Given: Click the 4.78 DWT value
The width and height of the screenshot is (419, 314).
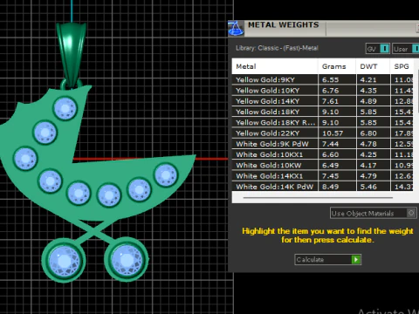Looking at the screenshot, I should tap(368, 144).
